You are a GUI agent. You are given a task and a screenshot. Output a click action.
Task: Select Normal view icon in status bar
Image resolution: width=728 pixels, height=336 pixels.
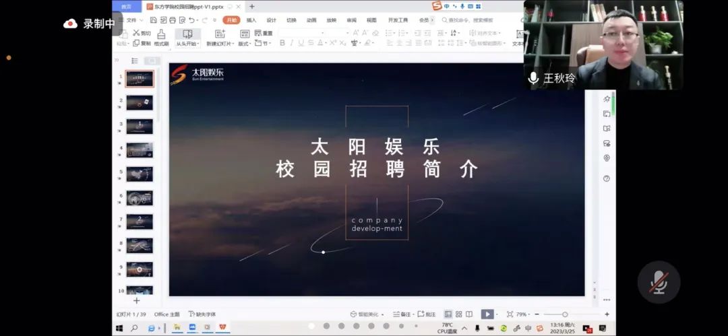(448, 314)
